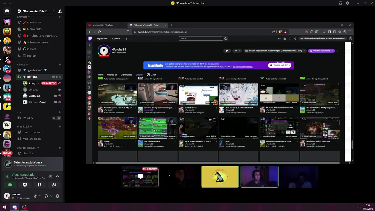Open the Twitch Chat tab link
Viewport: 375px width, 211px height.
[x=151, y=75]
